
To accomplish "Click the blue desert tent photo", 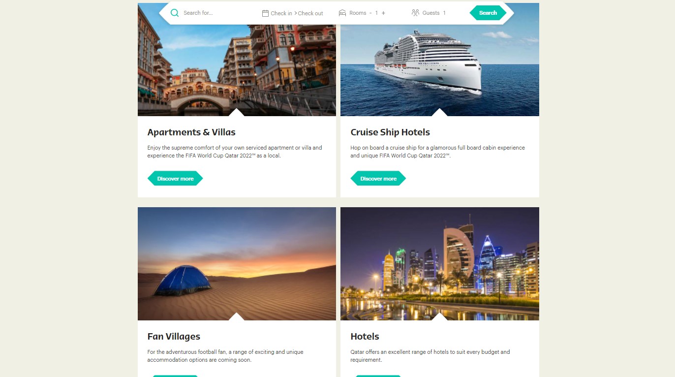I will click(x=237, y=264).
